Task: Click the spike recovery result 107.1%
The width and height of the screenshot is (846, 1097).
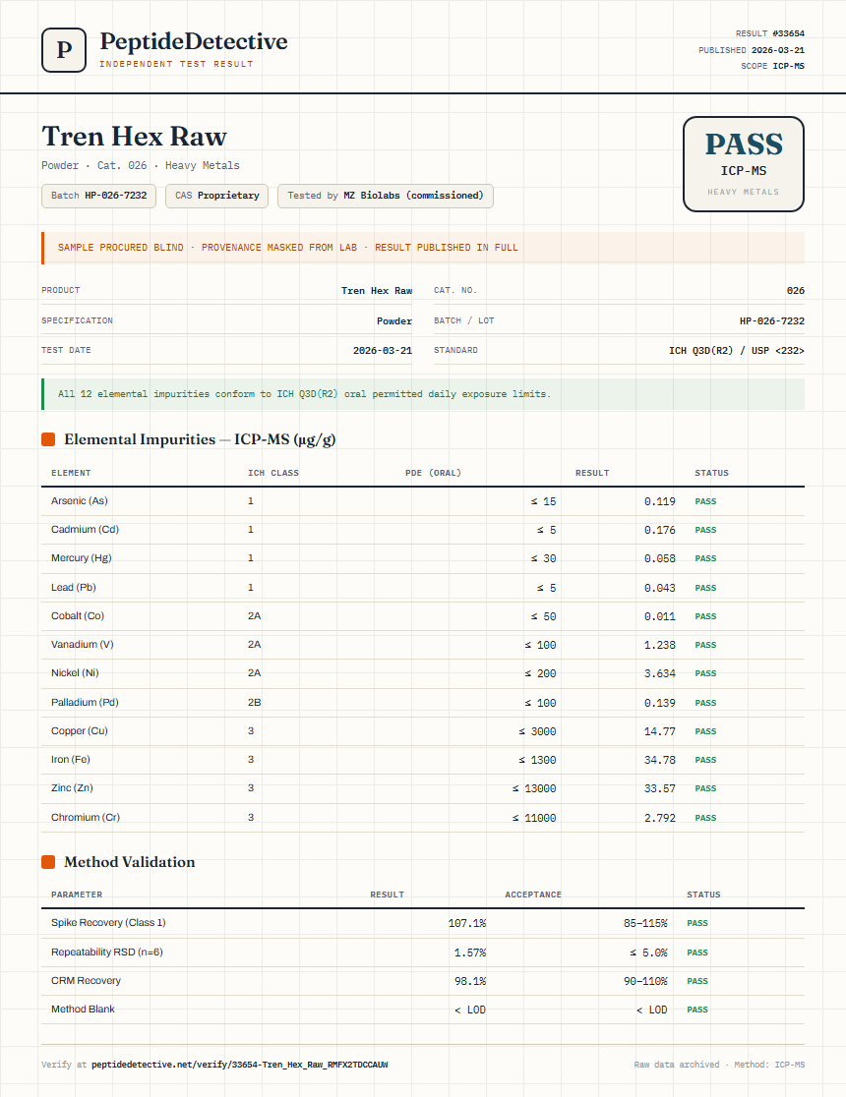Action: tap(467, 923)
